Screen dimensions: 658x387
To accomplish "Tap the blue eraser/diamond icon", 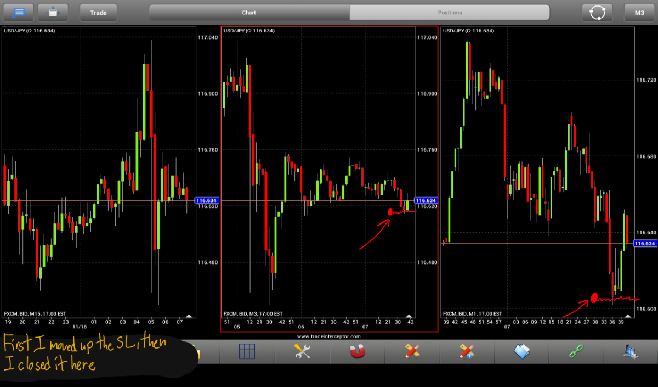I will [x=521, y=351].
